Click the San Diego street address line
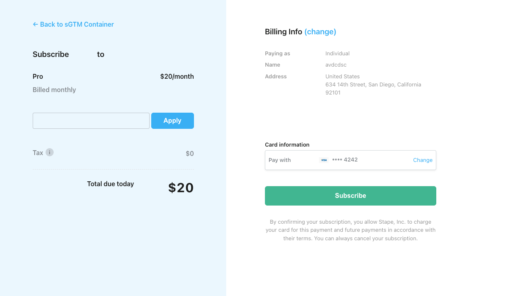This screenshot has width=525, height=296. 373,84
